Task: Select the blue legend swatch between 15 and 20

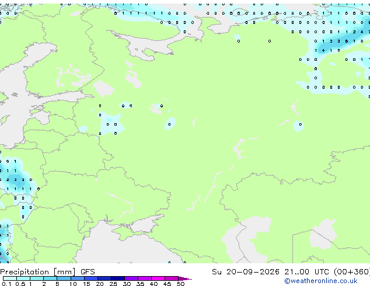Action: 90,278
